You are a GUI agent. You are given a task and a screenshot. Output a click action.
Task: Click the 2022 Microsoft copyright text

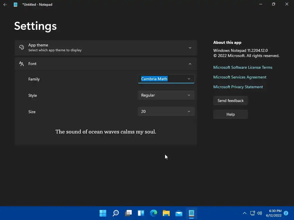click(246, 56)
